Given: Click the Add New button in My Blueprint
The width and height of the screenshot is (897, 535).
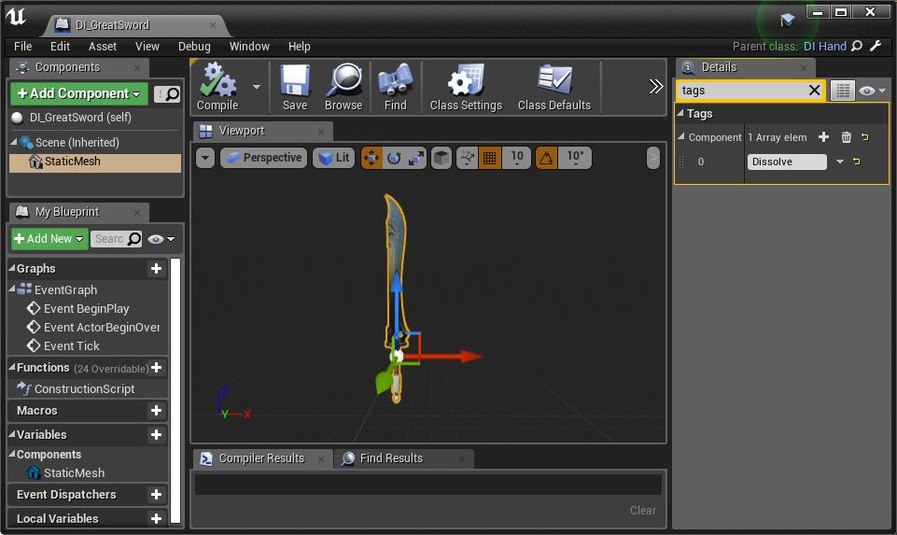Looking at the screenshot, I should click(49, 239).
